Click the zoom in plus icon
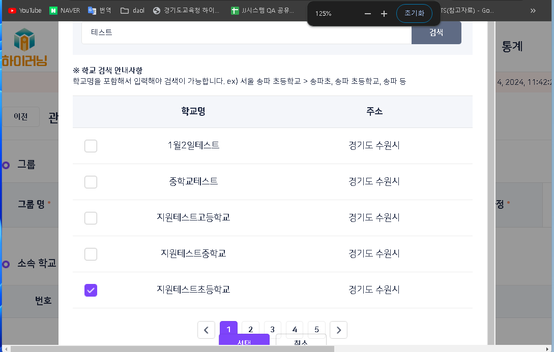 tap(384, 14)
